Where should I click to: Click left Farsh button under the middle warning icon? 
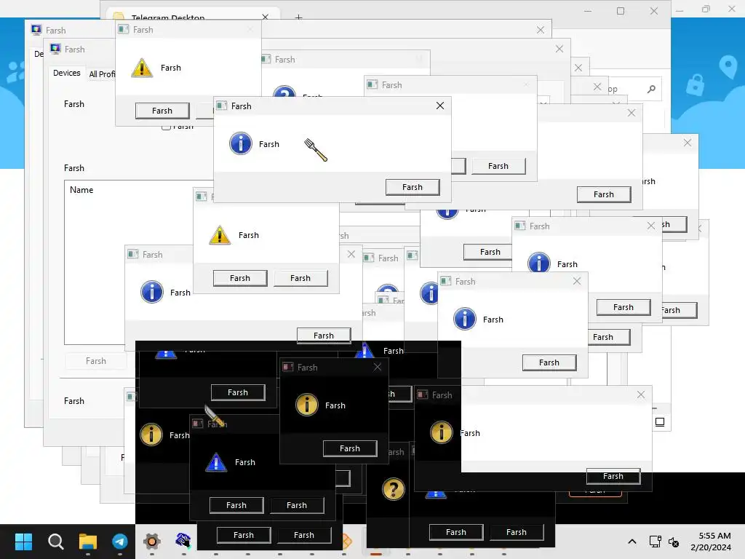(x=240, y=278)
